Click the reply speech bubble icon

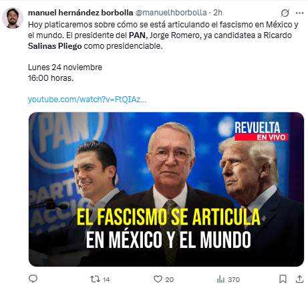pos(33,279)
